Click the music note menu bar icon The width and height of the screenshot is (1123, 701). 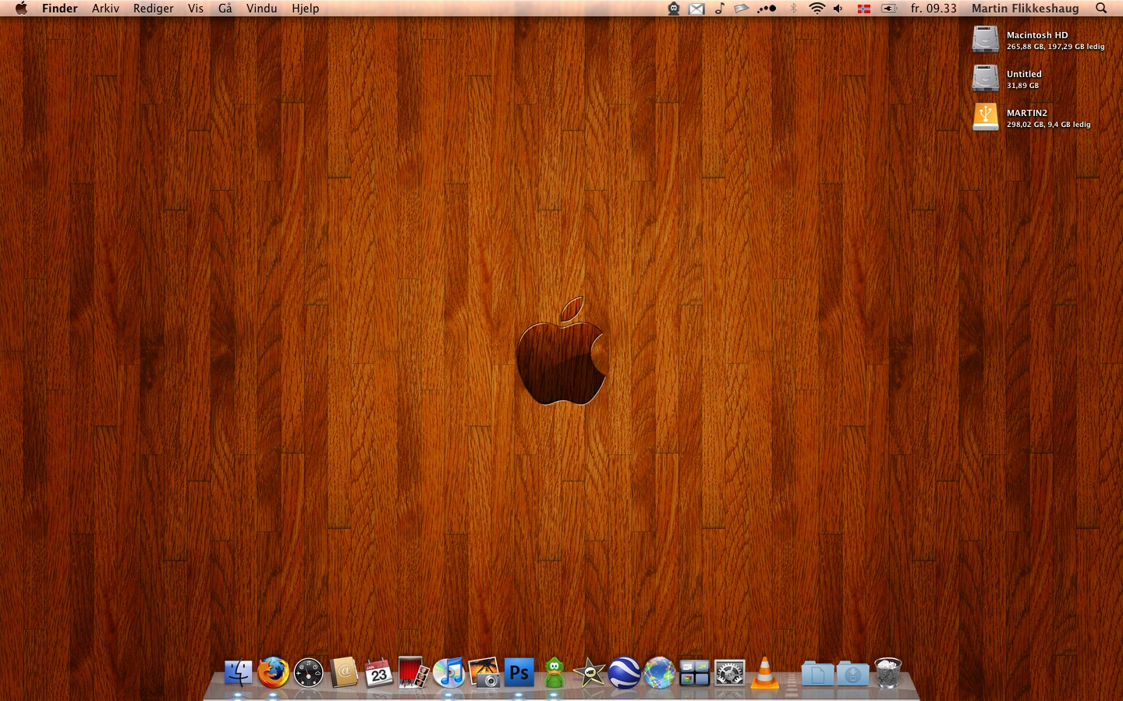click(719, 9)
